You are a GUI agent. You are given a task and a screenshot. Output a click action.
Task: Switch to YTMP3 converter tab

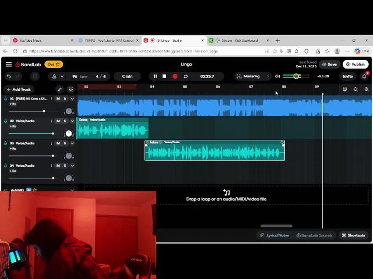click(108, 41)
